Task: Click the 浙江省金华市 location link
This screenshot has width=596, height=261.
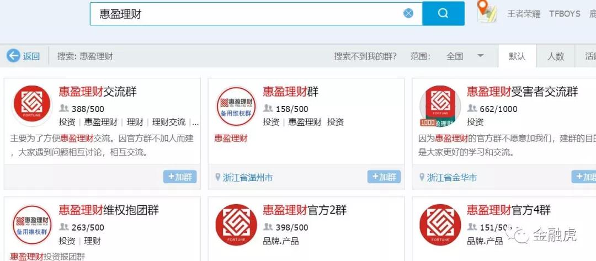Action: click(452, 178)
